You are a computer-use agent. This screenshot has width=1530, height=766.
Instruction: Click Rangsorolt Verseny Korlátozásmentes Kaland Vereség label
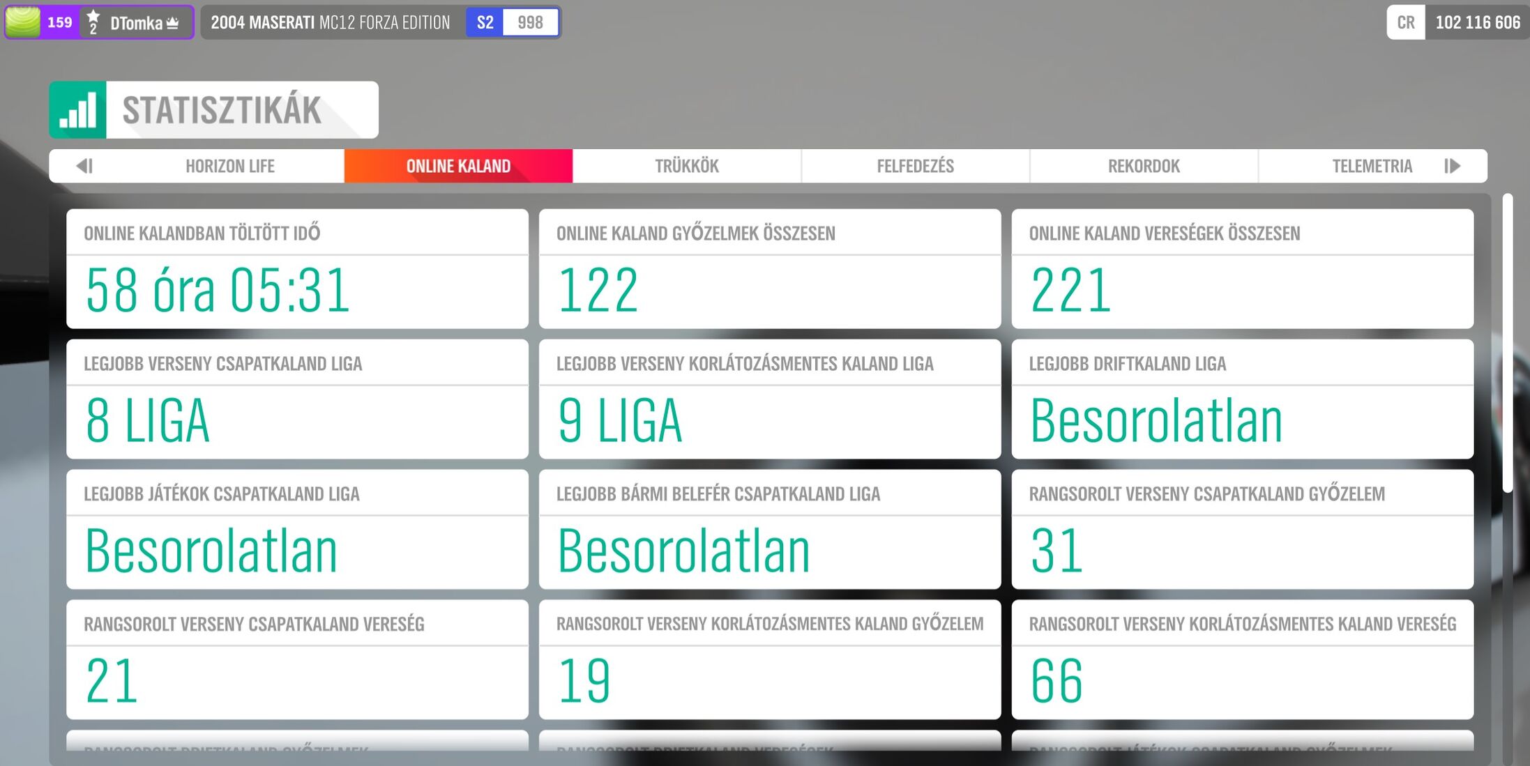tap(1243, 624)
